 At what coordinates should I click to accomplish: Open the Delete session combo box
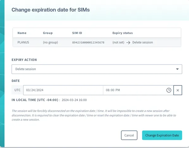97,69
